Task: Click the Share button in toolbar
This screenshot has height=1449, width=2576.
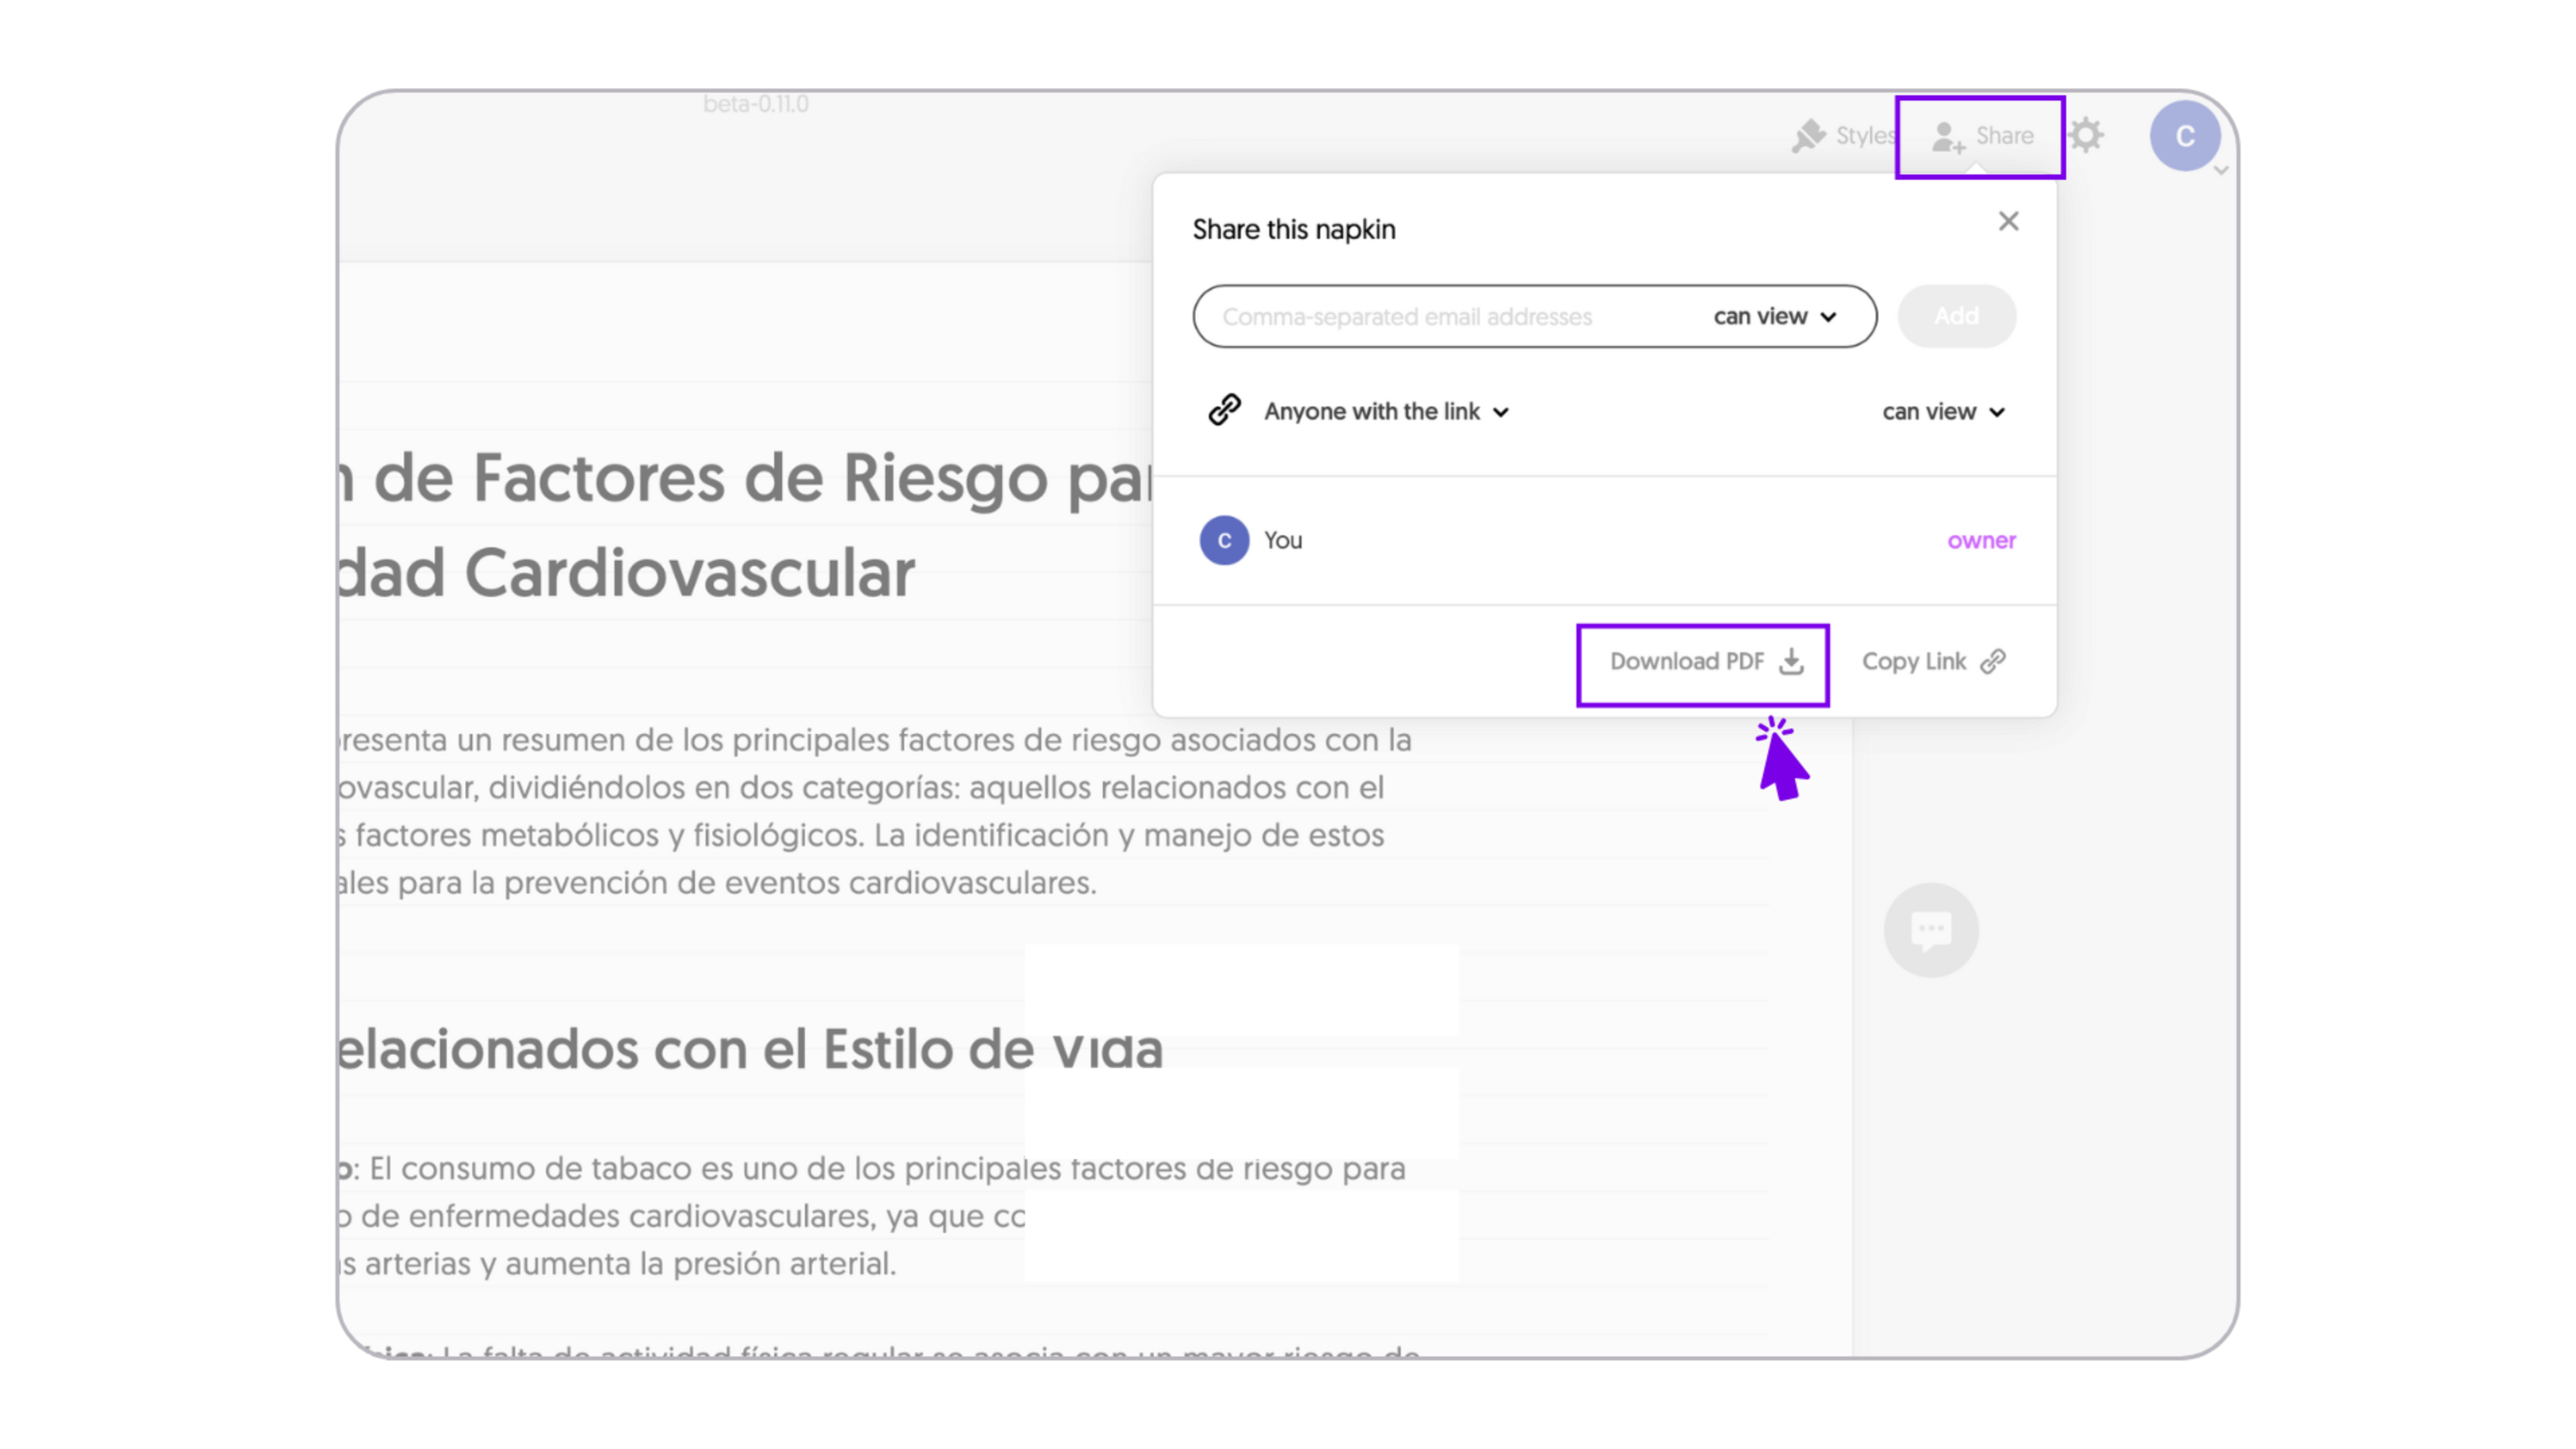Action: tap(1981, 136)
